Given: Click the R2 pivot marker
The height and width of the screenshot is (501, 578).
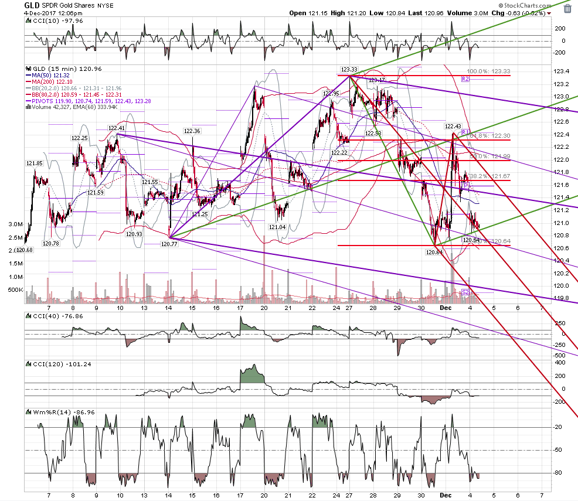Looking at the screenshot, I should pos(465,79).
